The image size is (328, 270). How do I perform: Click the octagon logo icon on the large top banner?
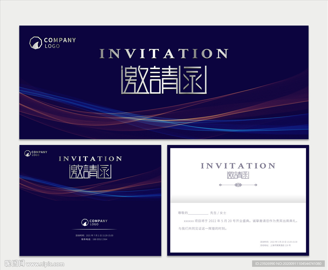(x=36, y=43)
